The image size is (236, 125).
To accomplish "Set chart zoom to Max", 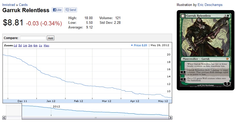I will 46,46.
